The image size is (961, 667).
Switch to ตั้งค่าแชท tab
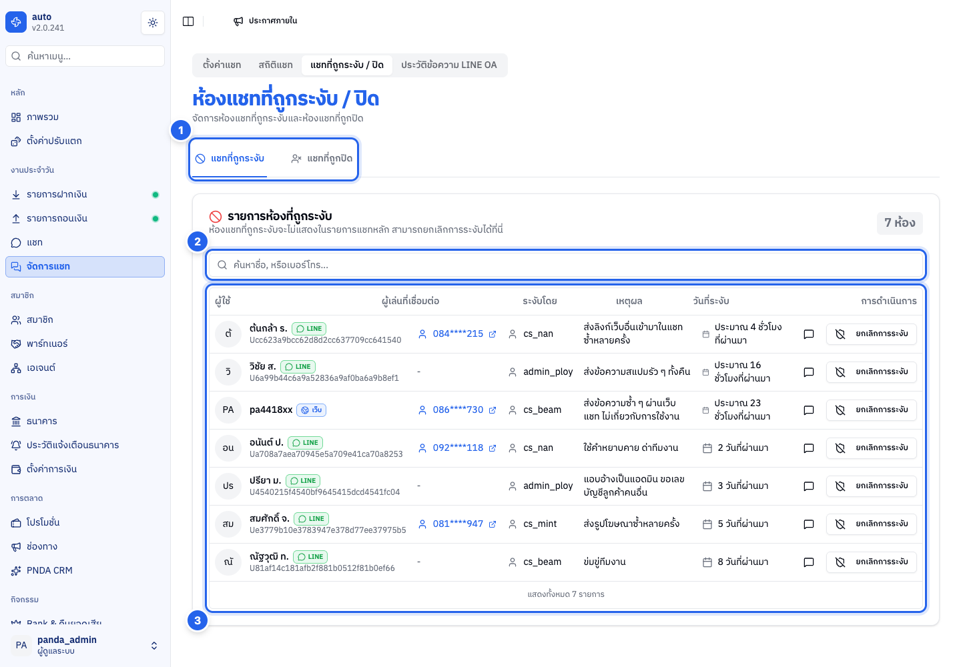[x=222, y=65]
